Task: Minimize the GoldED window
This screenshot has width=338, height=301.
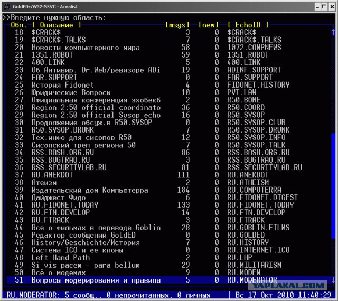Action: pos(317,7)
